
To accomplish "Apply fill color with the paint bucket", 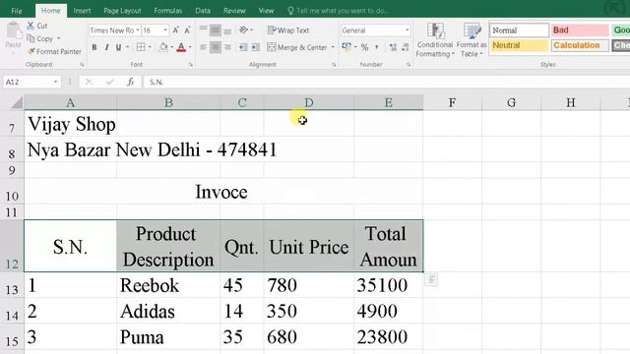I will 163,47.
